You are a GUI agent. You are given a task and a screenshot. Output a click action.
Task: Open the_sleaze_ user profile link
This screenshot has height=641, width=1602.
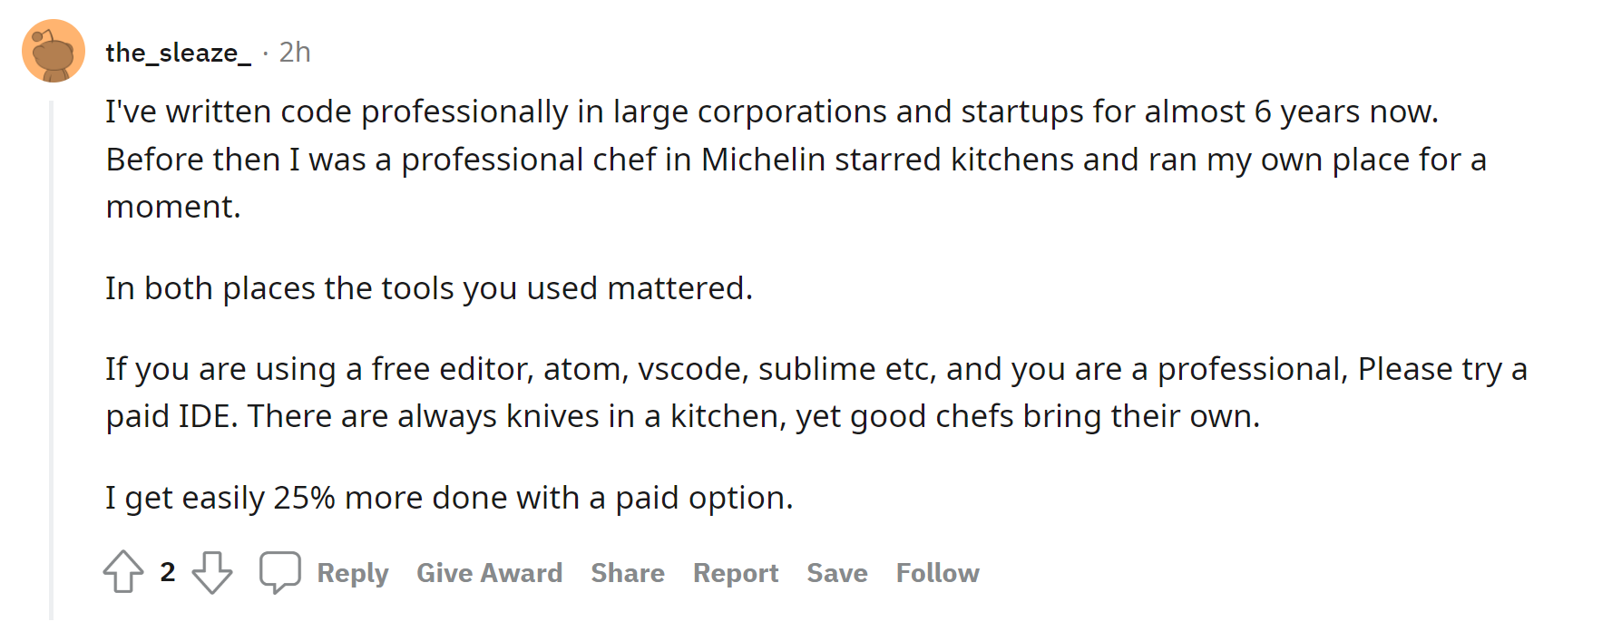(178, 53)
